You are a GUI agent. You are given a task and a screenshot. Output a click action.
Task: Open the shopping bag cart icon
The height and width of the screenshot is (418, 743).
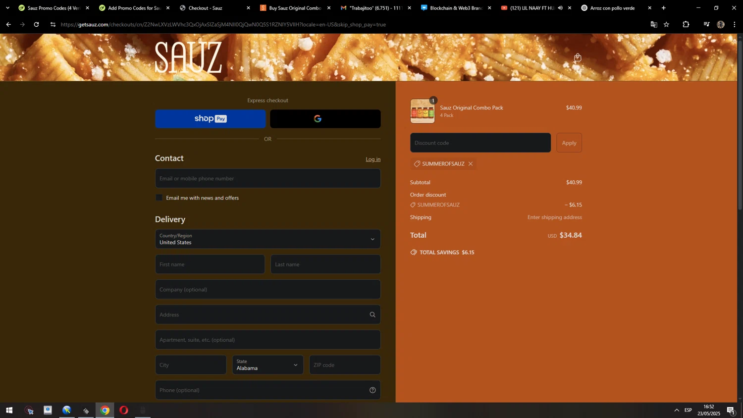coord(578,57)
